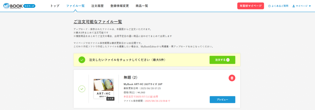
Task: Click the 無題 (2) file title
Action: coord(130,78)
